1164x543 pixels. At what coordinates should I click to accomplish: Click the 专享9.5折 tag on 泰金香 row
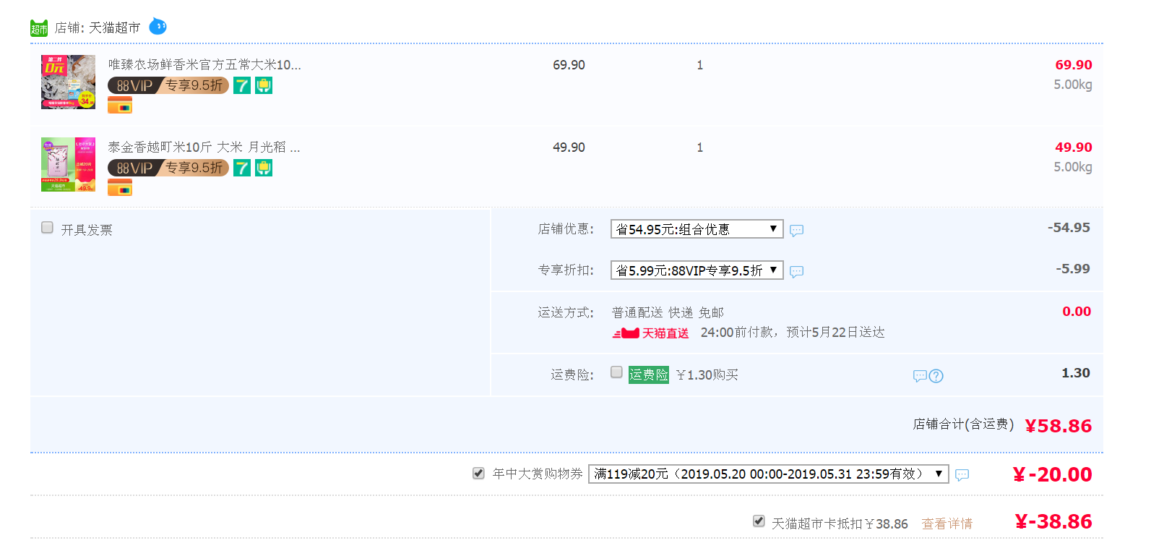click(194, 168)
